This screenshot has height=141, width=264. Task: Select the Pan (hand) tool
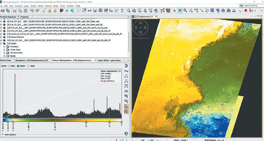pos(180,11)
